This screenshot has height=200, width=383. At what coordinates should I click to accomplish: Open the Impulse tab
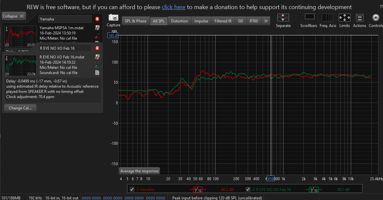point(201,21)
